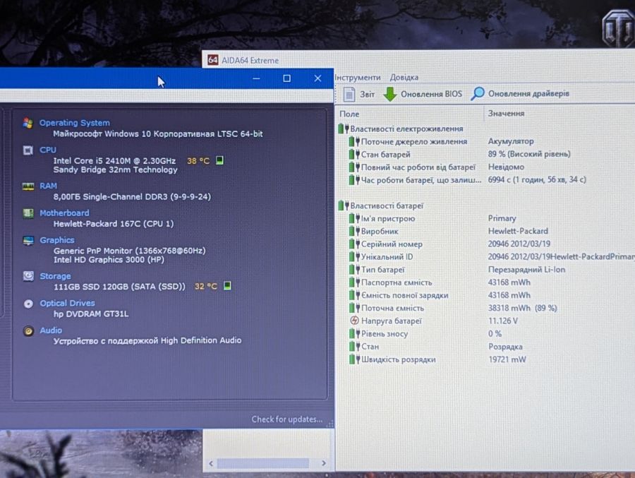The height and width of the screenshot is (478, 635).
Task: Click the Storage temperature green indicator icon
Action: coord(227,286)
